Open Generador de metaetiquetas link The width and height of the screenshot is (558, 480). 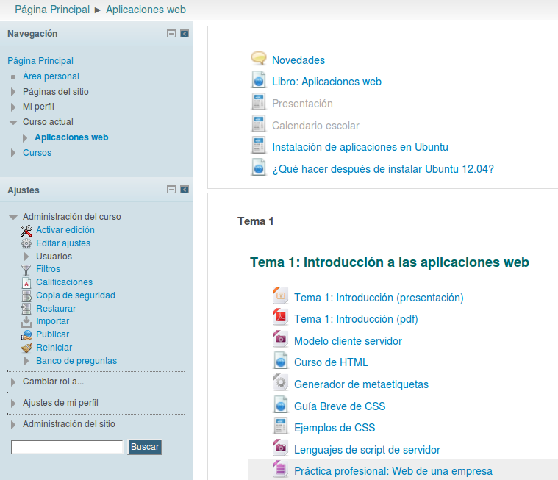point(361,384)
